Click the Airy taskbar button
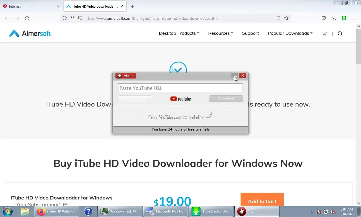Image resolution: width=361 pixels, height=217 pixels. [x=257, y=211]
